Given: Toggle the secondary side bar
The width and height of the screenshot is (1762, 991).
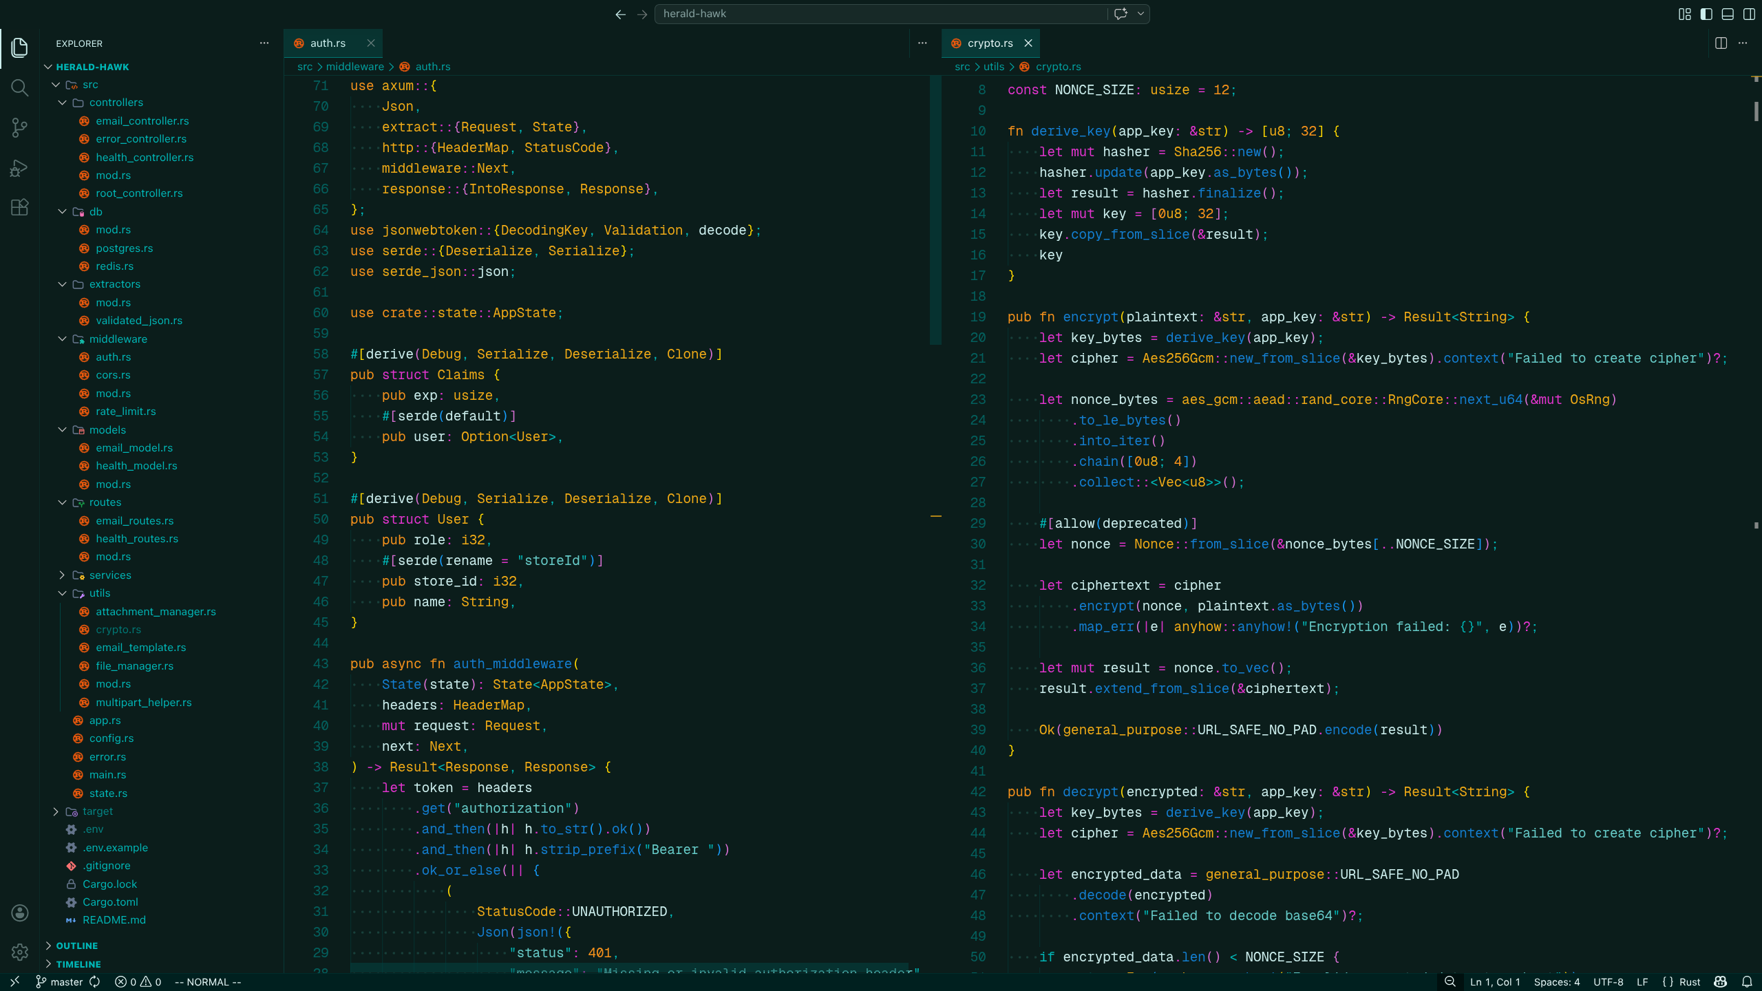Looking at the screenshot, I should click(1749, 14).
